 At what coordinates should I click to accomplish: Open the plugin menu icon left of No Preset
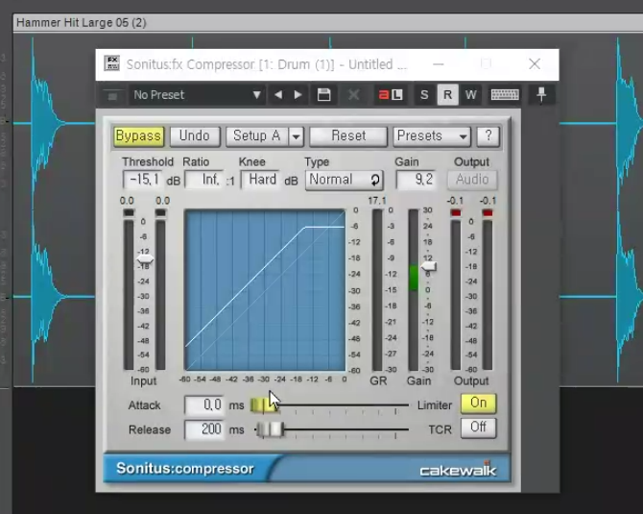[x=113, y=96]
